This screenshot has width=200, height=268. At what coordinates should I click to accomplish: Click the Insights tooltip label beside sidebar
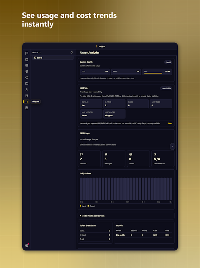click(35, 102)
